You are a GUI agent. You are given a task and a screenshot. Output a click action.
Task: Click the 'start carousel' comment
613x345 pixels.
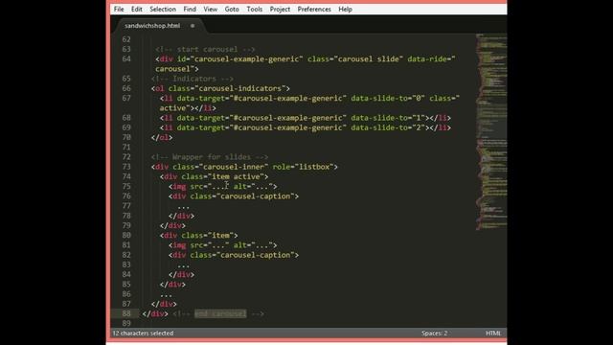(205, 49)
